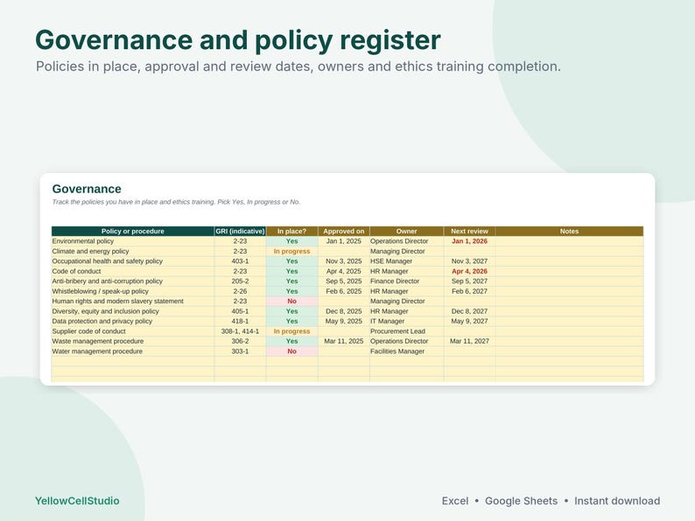The height and width of the screenshot is (521, 695).
Task: Click approved date 'Nov 3, 2025'
Action: pos(344,261)
